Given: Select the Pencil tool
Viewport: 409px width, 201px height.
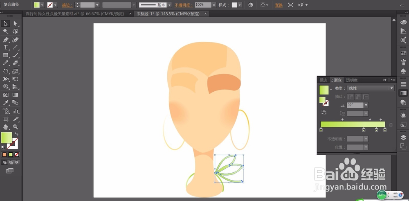Looking at the screenshot, I should [5, 63].
